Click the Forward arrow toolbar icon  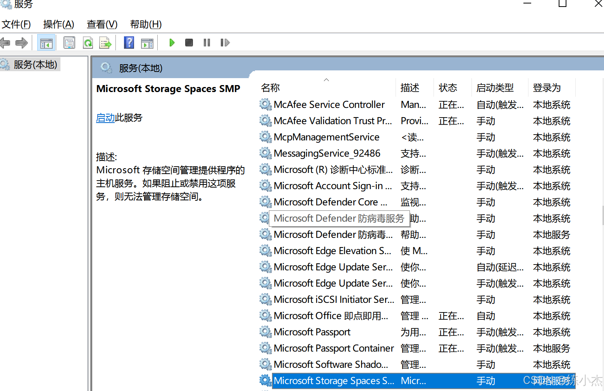[22, 43]
